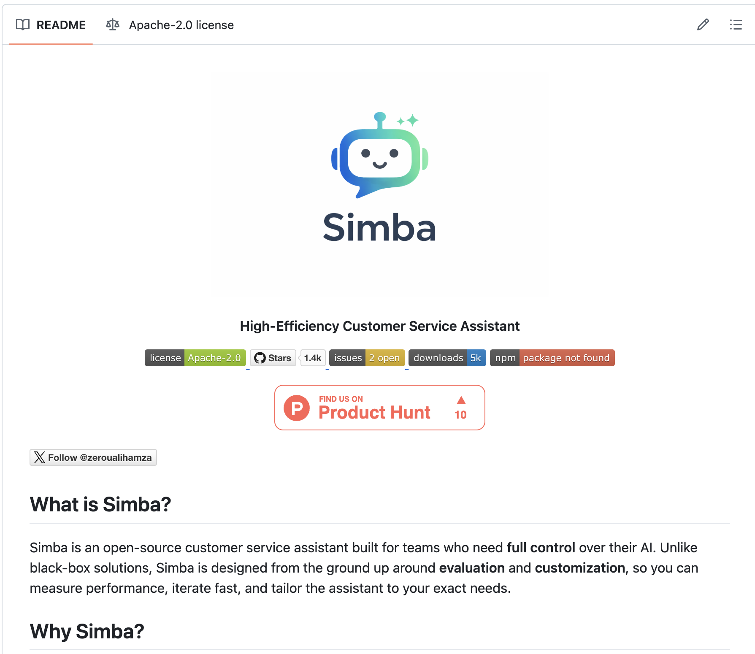Open the Apache-2.0 license tab
Viewport: 755px width, 654px height.
181,25
